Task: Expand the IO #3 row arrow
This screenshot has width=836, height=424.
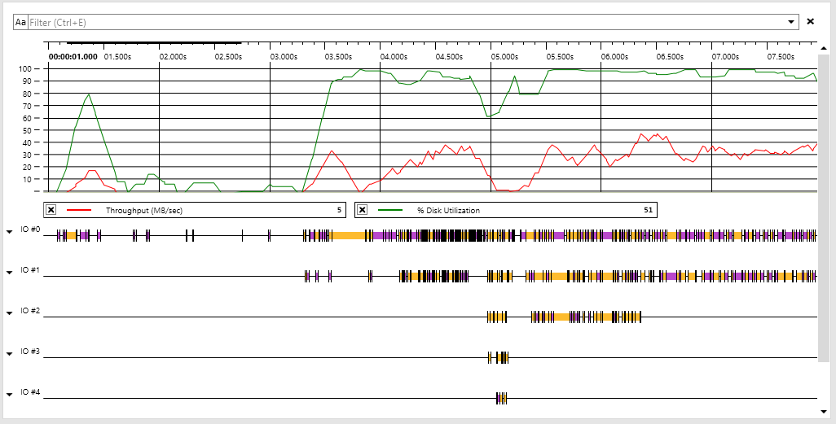Action: pyautogui.click(x=9, y=354)
